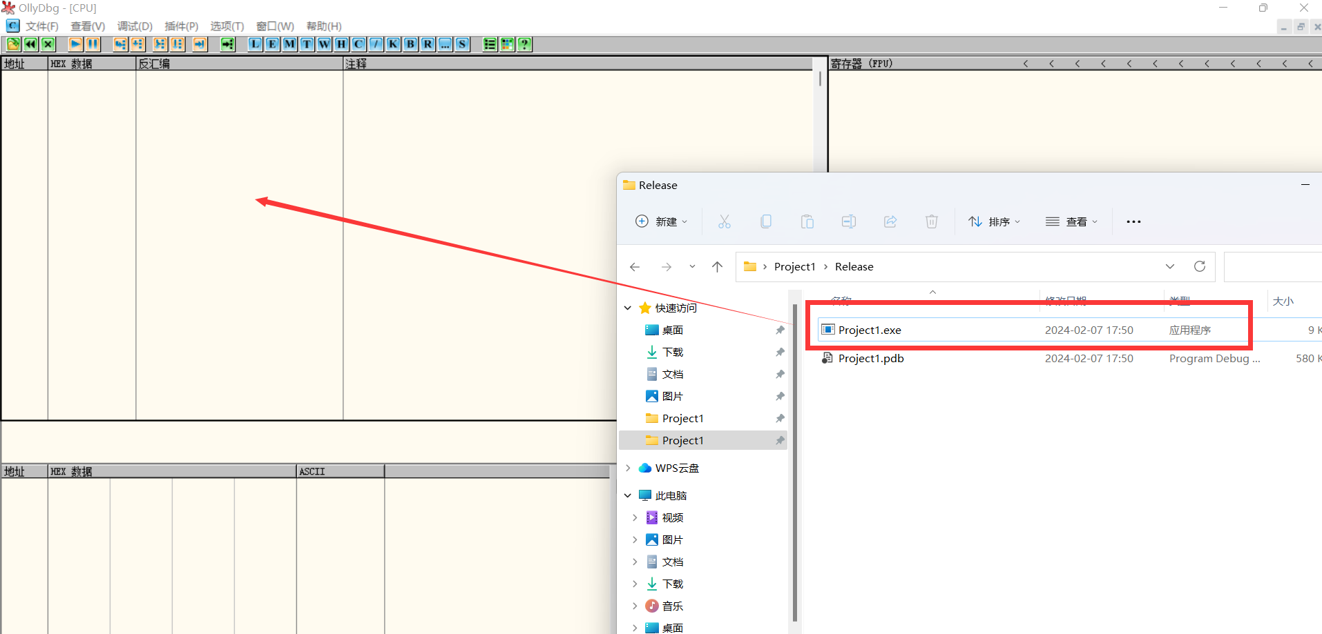The image size is (1322, 634).
Task: Select the highlighted Project1 folder in sidebar
Action: point(703,441)
